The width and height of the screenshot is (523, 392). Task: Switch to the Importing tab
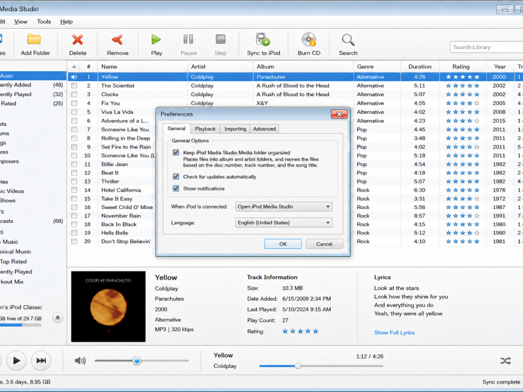click(235, 129)
